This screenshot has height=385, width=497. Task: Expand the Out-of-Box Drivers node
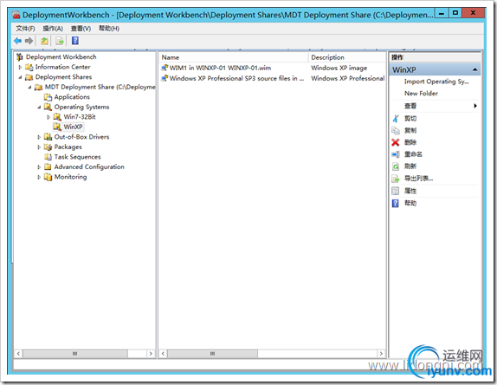click(39, 137)
